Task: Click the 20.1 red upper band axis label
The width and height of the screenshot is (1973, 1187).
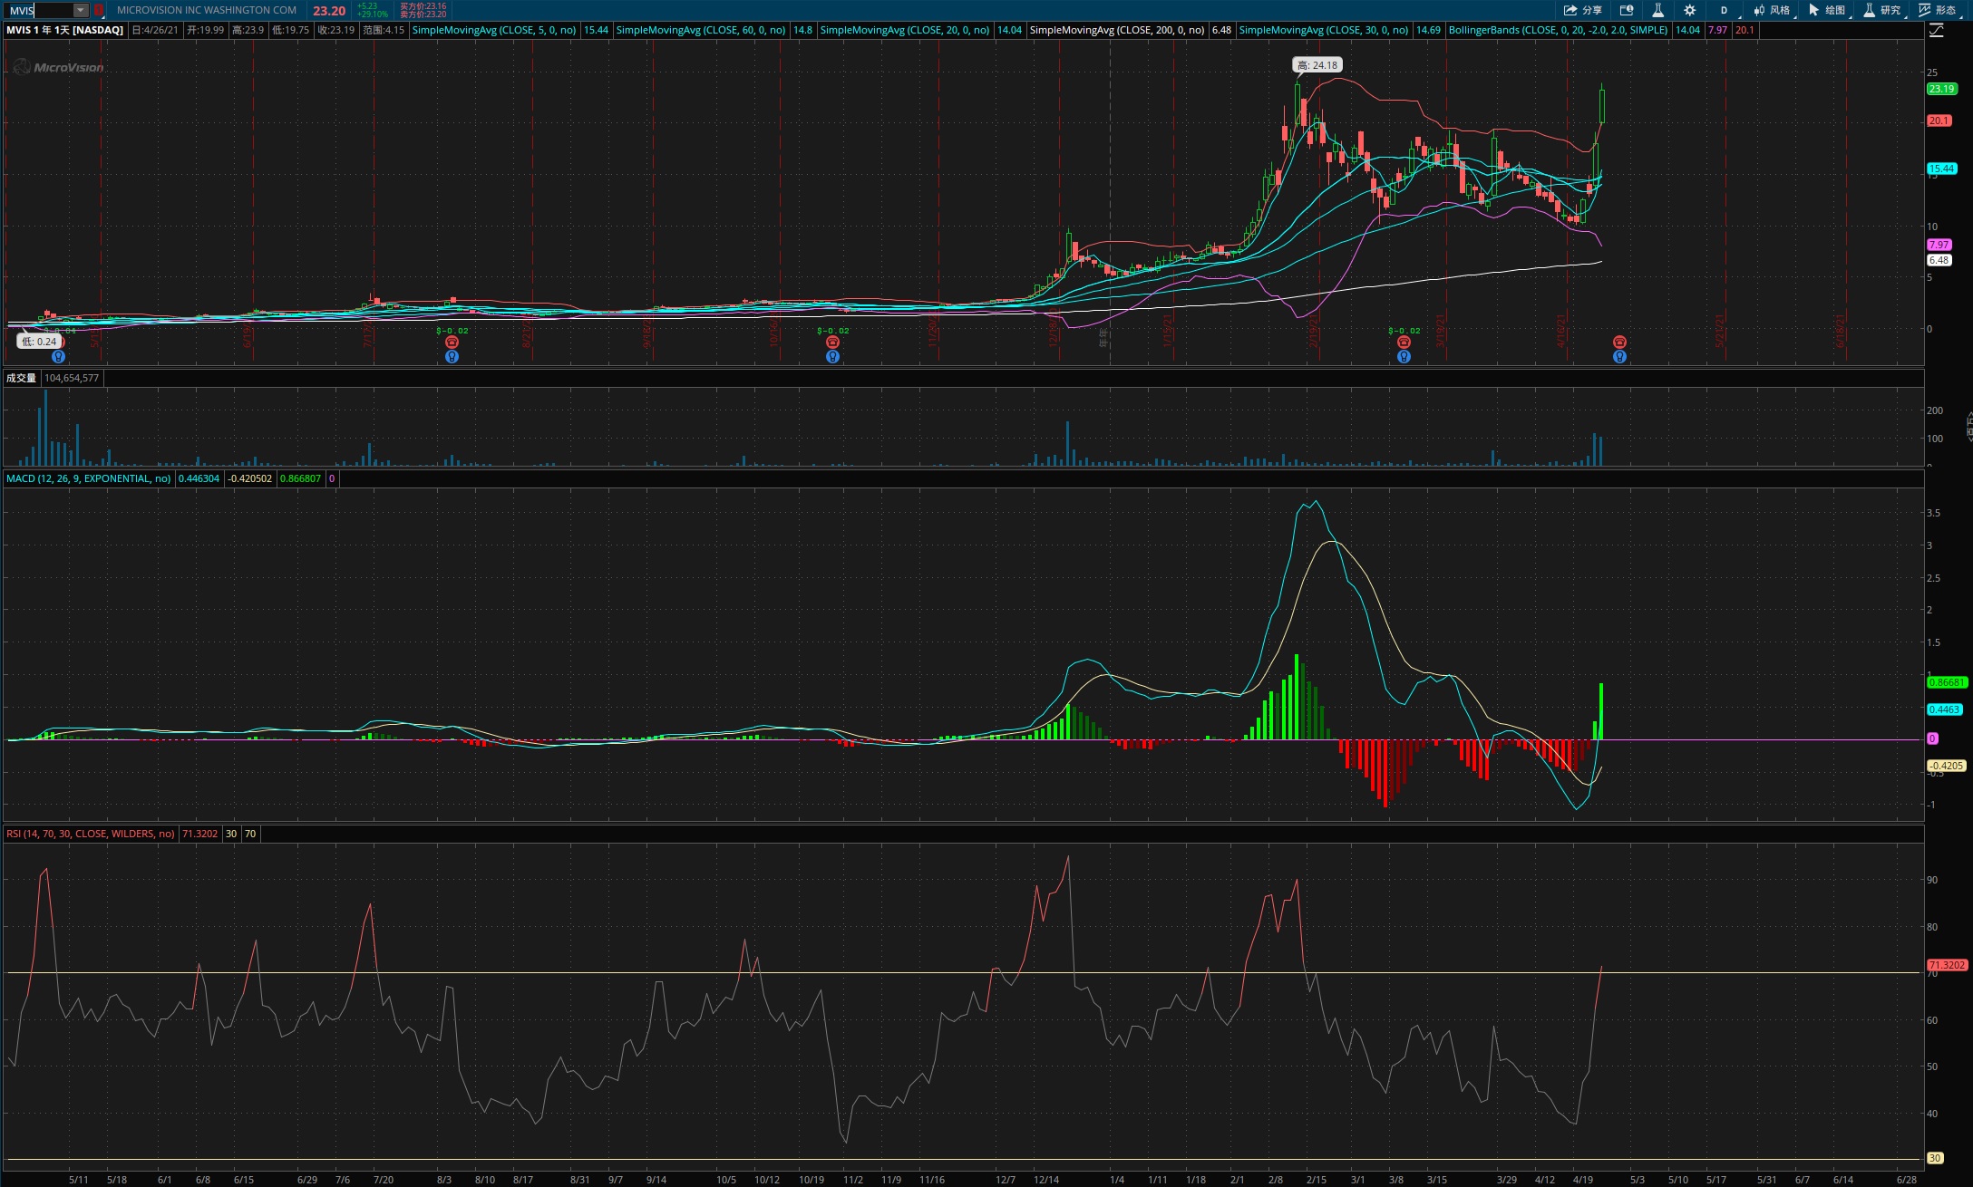Action: point(1939,121)
